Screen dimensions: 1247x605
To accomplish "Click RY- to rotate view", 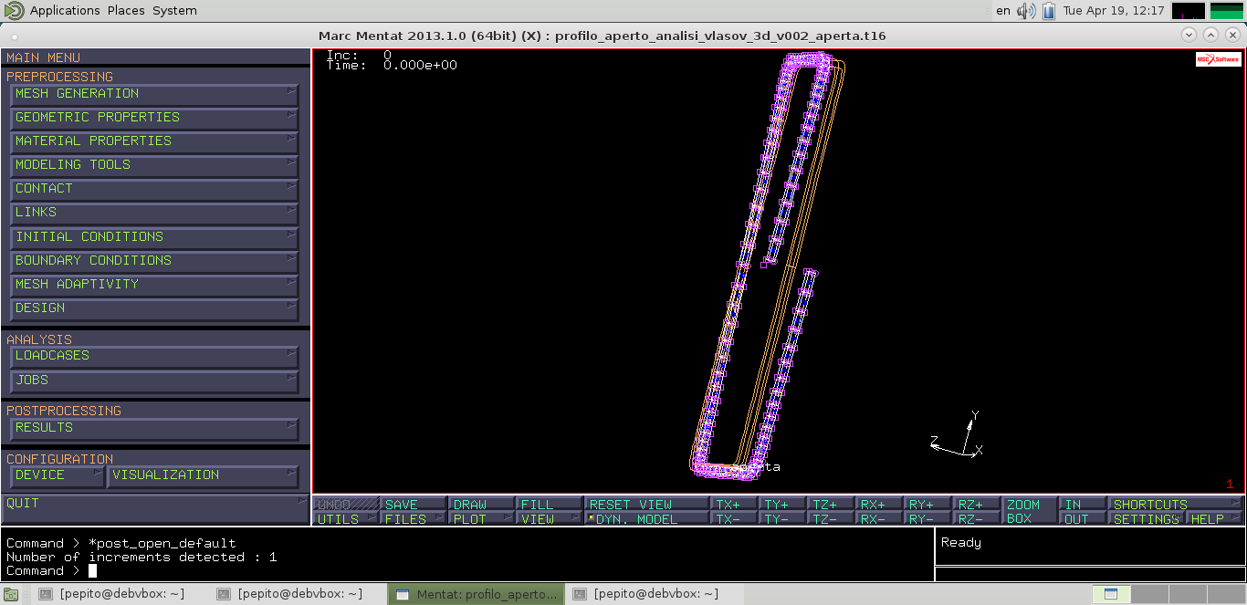I will tap(928, 518).
